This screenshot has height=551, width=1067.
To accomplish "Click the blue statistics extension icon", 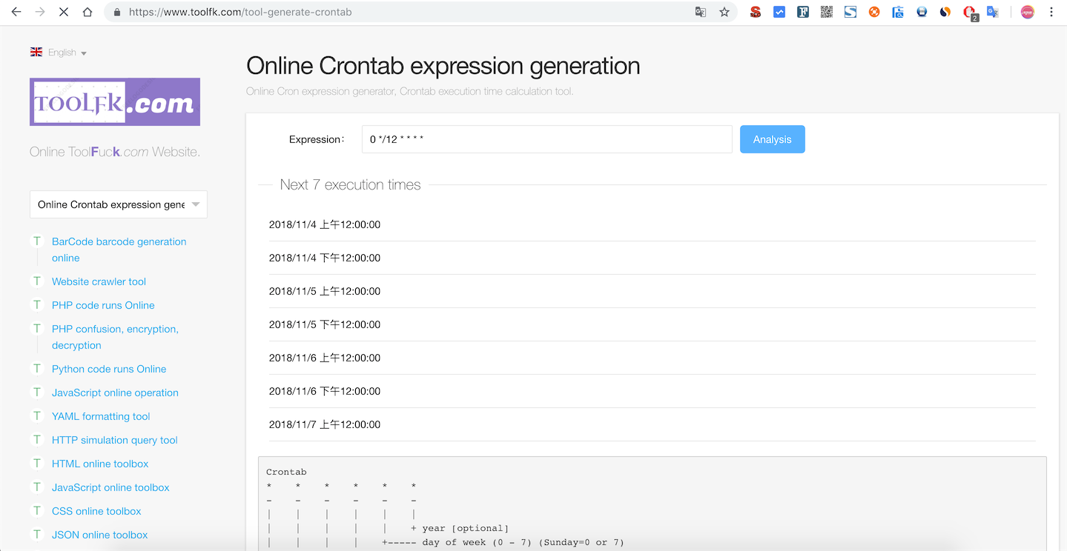I will pyautogui.click(x=779, y=11).
